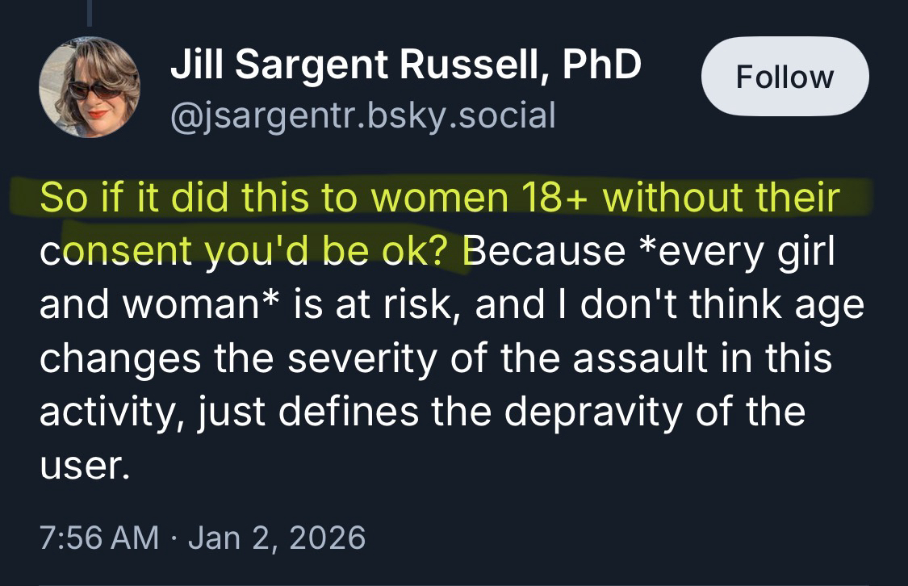The height and width of the screenshot is (586, 908).
Task: Click the words 'without their' in highlighted line
Action: [722, 199]
